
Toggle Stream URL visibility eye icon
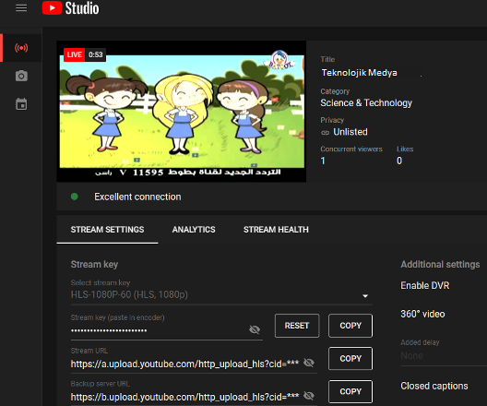pos(309,363)
